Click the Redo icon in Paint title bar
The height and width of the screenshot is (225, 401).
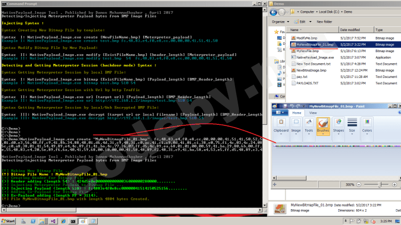(298, 106)
